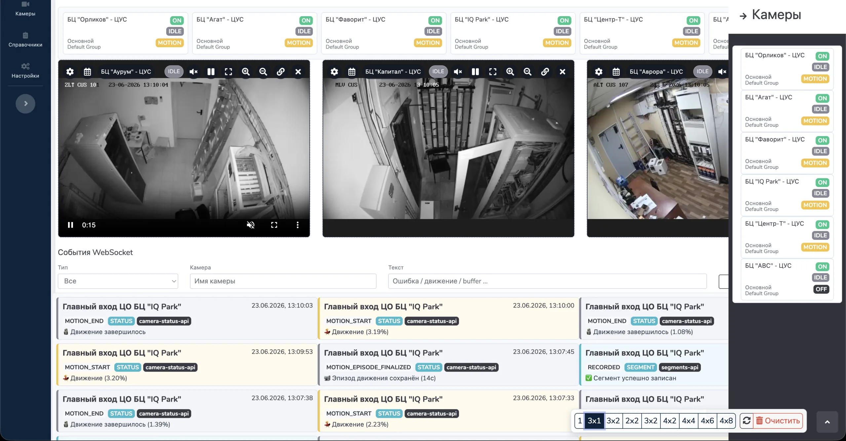Viewport: 846px width, 441px height.
Task: Open Справочники in left sidebar
Action: coord(25,40)
